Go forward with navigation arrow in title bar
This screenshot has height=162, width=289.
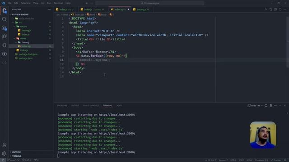[x=92, y=3]
